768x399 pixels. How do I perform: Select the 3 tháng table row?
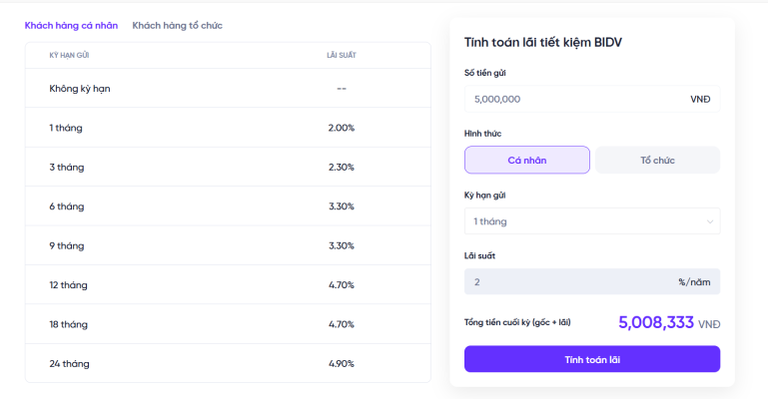pyautogui.click(x=228, y=168)
